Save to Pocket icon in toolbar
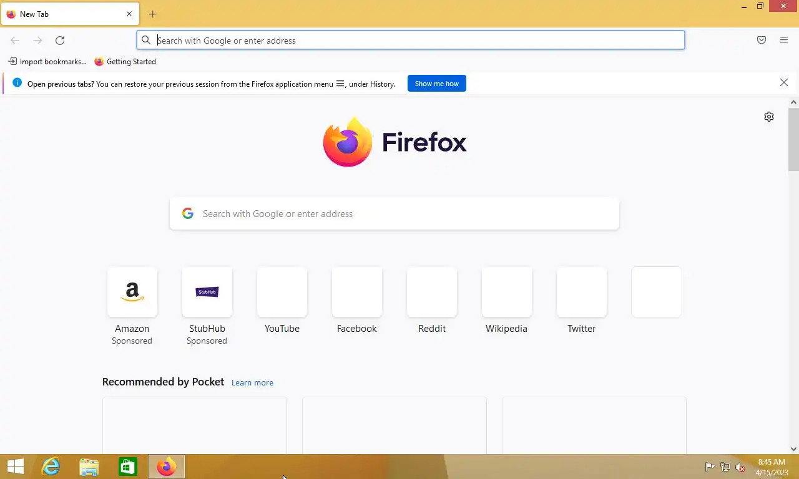Viewport: 799px width, 479px height. click(762, 41)
